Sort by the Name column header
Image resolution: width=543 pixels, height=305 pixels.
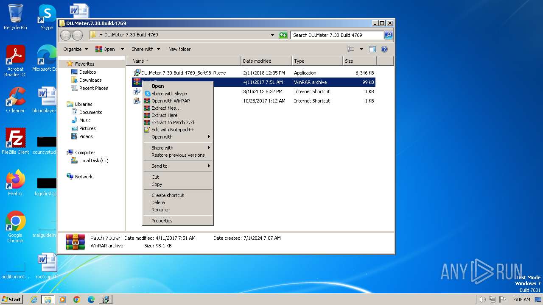coord(184,61)
